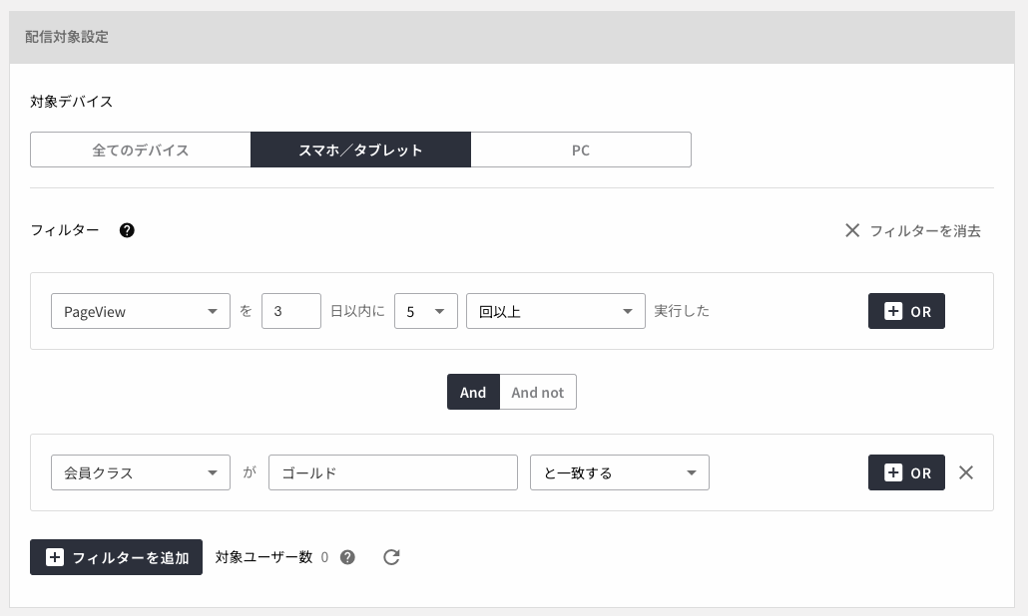
Task: Add OR condition to 会員クラス filter
Action: pyautogui.click(x=906, y=472)
